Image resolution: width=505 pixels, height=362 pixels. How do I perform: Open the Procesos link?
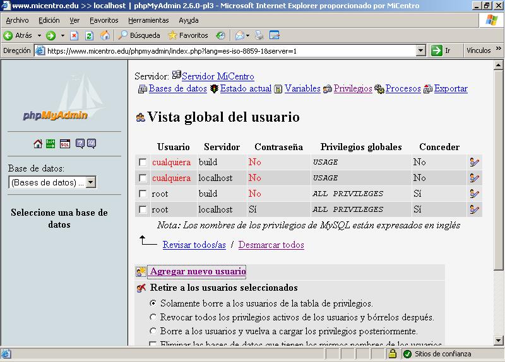click(x=403, y=88)
